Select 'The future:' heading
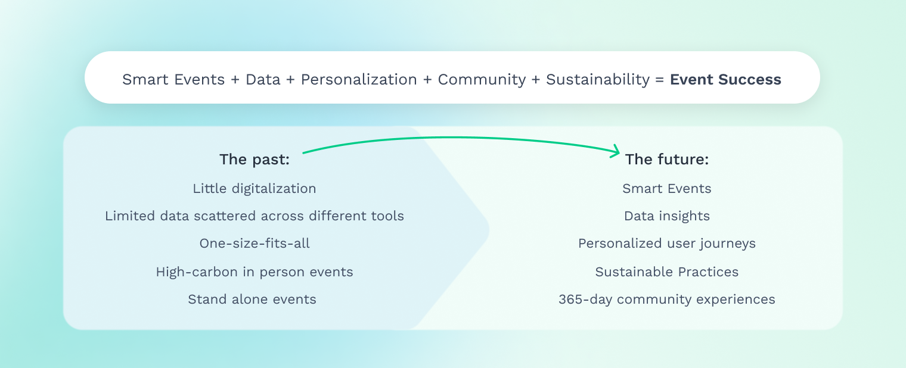 pyautogui.click(x=666, y=160)
